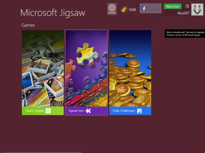This screenshot has height=153, width=205.
Task: Click the gold bar currency icon
Action: click(x=124, y=9)
